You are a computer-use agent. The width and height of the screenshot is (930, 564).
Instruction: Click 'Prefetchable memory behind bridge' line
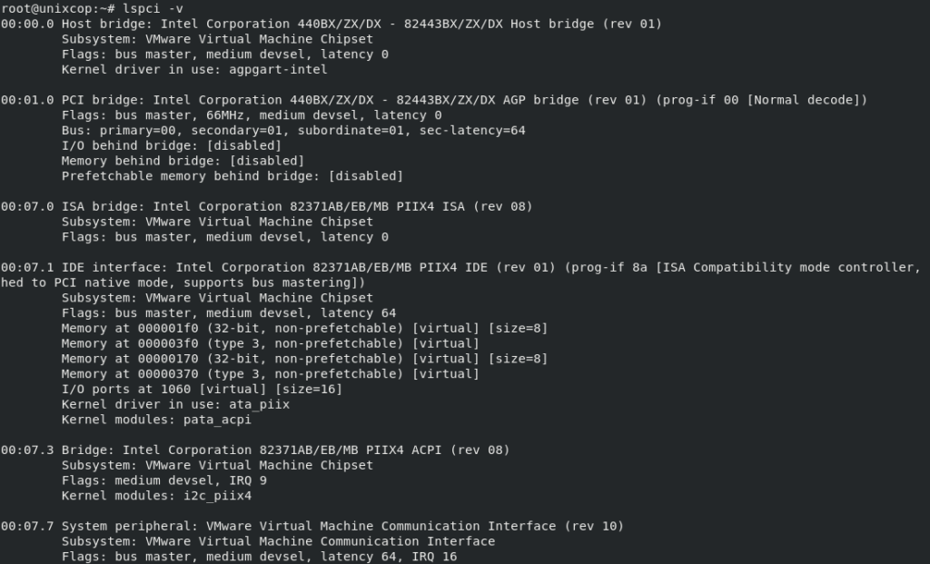click(232, 176)
